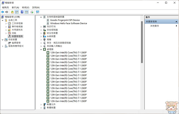Image resolution: width=179 pixels, height=114 pixels.
Task: Click the 磁碟管理 disk icon
Action: tap(9, 43)
